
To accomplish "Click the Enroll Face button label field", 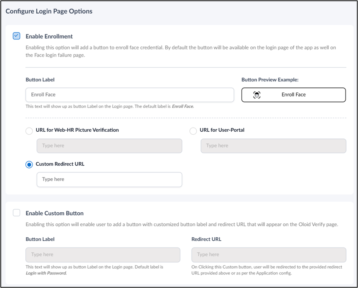I will 130,95.
